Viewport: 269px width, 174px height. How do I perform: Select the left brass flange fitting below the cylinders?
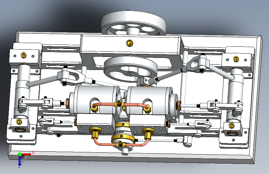(95, 133)
